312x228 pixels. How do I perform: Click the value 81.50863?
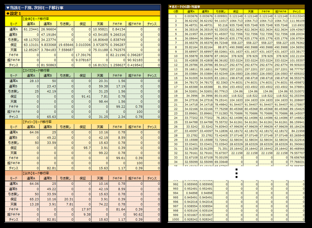48,65
